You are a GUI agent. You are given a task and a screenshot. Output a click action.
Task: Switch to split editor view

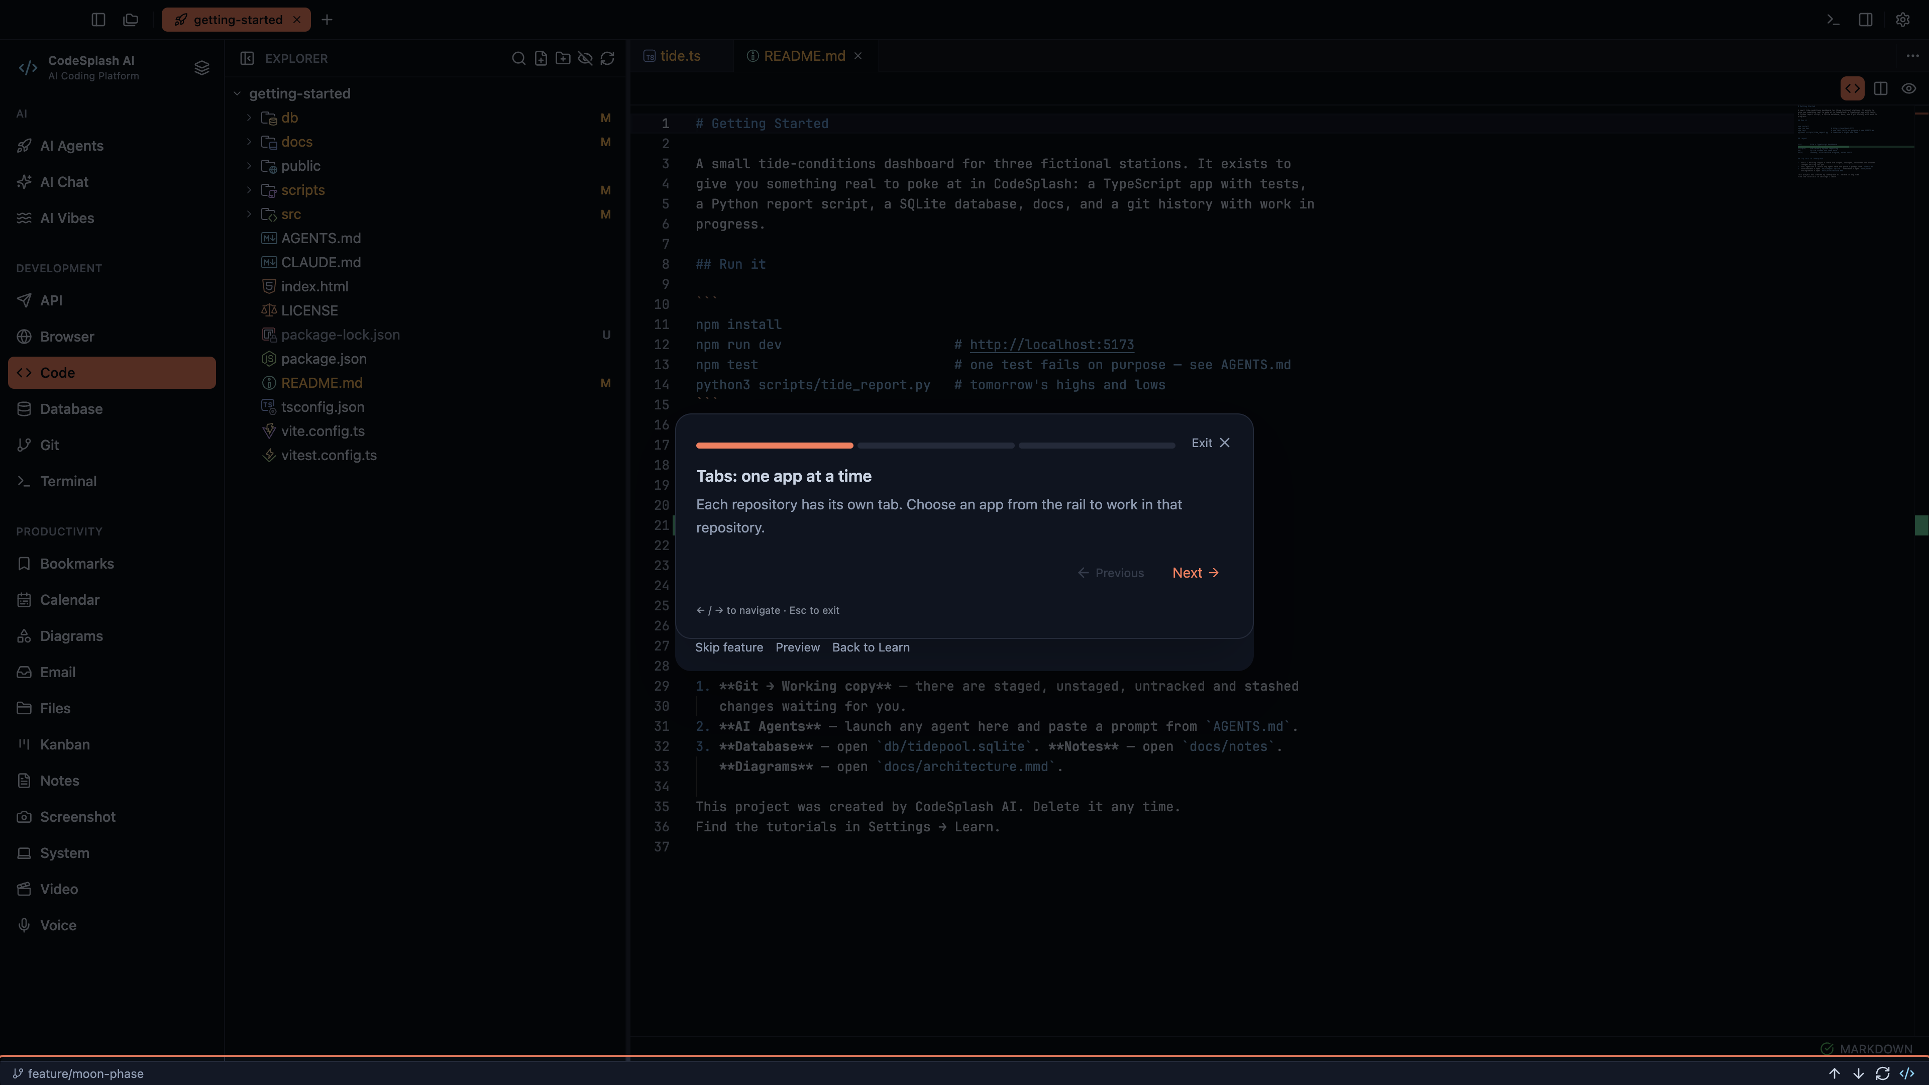coord(1880,88)
